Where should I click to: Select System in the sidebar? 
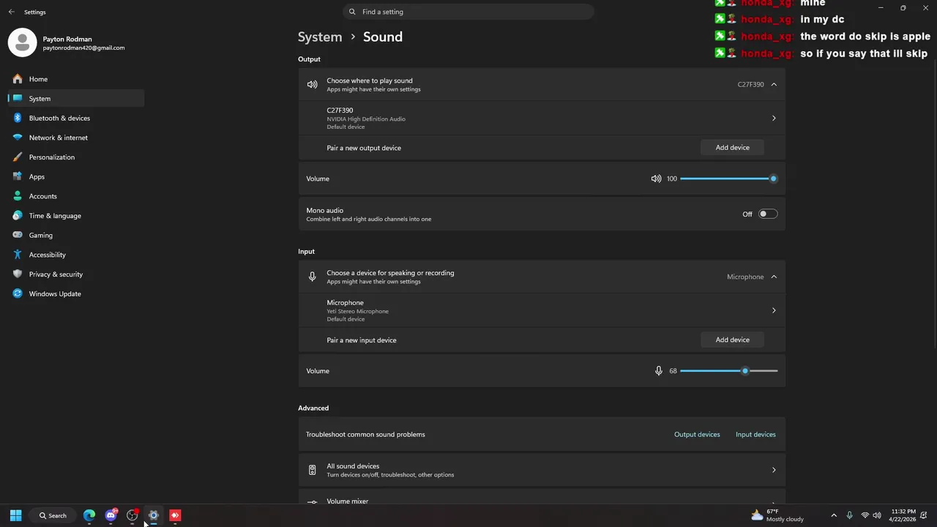click(76, 98)
